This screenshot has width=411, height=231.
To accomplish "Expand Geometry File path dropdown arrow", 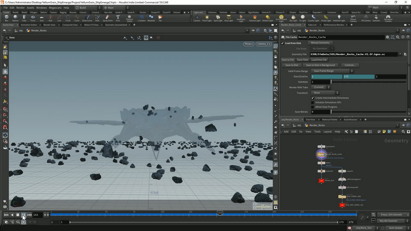I will click(400, 55).
